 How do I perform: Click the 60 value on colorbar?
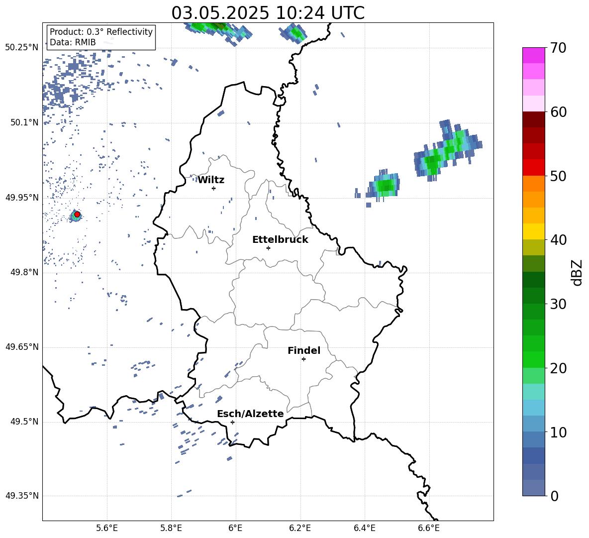pyautogui.click(x=558, y=112)
